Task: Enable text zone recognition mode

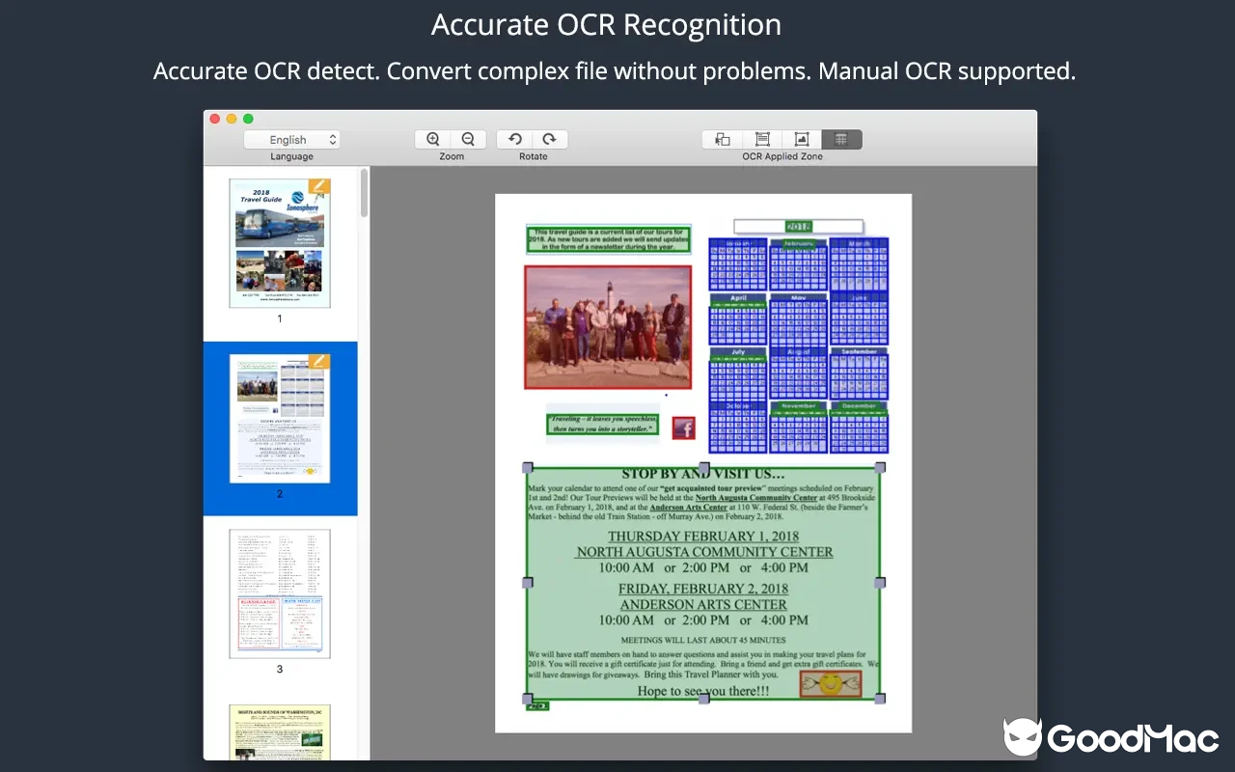Action: (761, 139)
